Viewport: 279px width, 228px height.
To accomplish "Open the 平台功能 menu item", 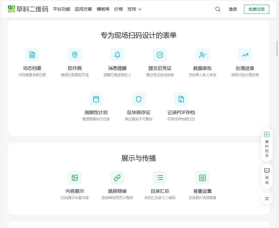I will tap(61, 9).
